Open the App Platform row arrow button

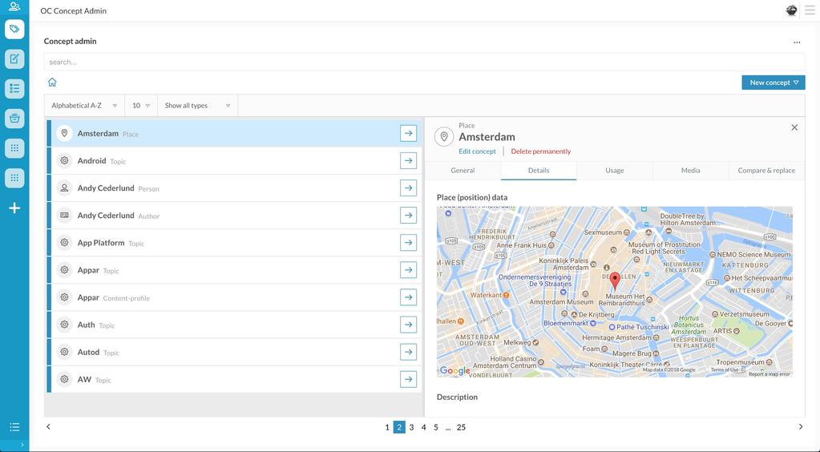pyautogui.click(x=409, y=243)
